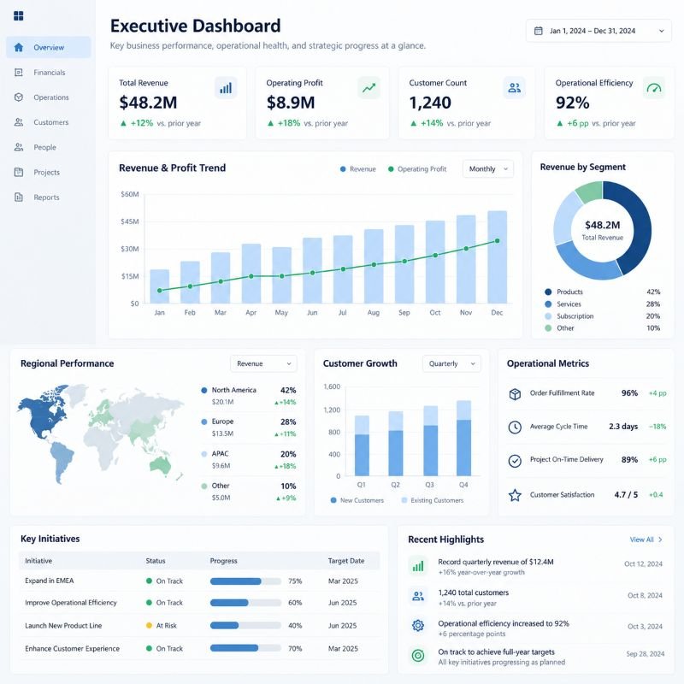Click the Overview home icon

point(18,47)
